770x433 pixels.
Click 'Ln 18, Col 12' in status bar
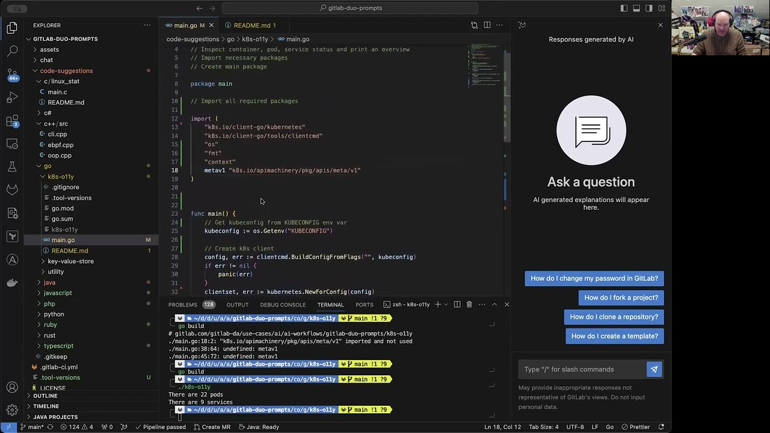point(502,427)
